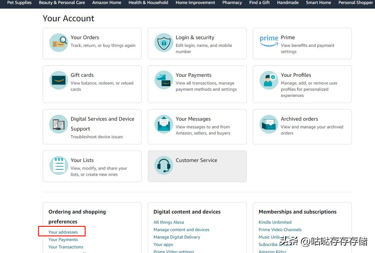Click the All things Alexa link
This screenshot has width=375, height=253.
click(169, 222)
